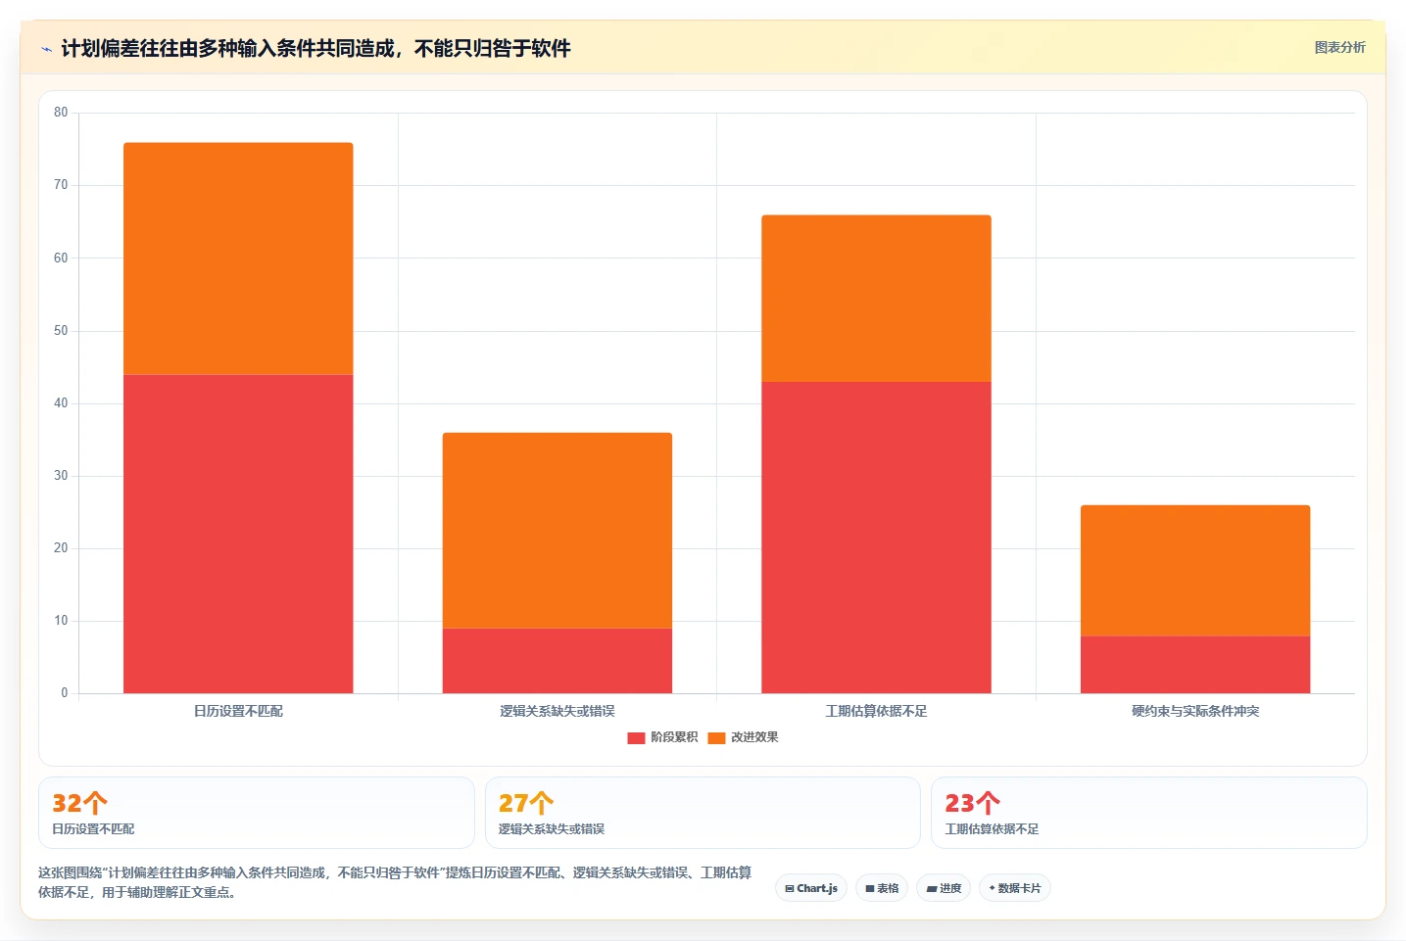
Task: Click the y-axis tick label 80
Action: [61, 113]
